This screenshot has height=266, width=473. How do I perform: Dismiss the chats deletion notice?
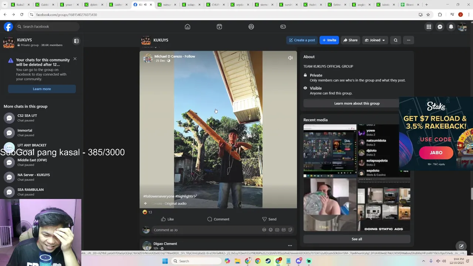[75, 59]
